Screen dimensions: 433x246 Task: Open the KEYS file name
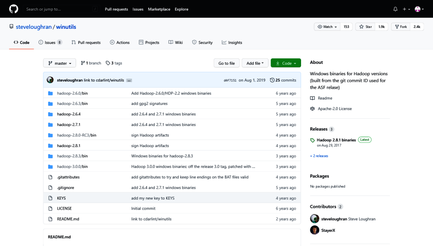61,198
